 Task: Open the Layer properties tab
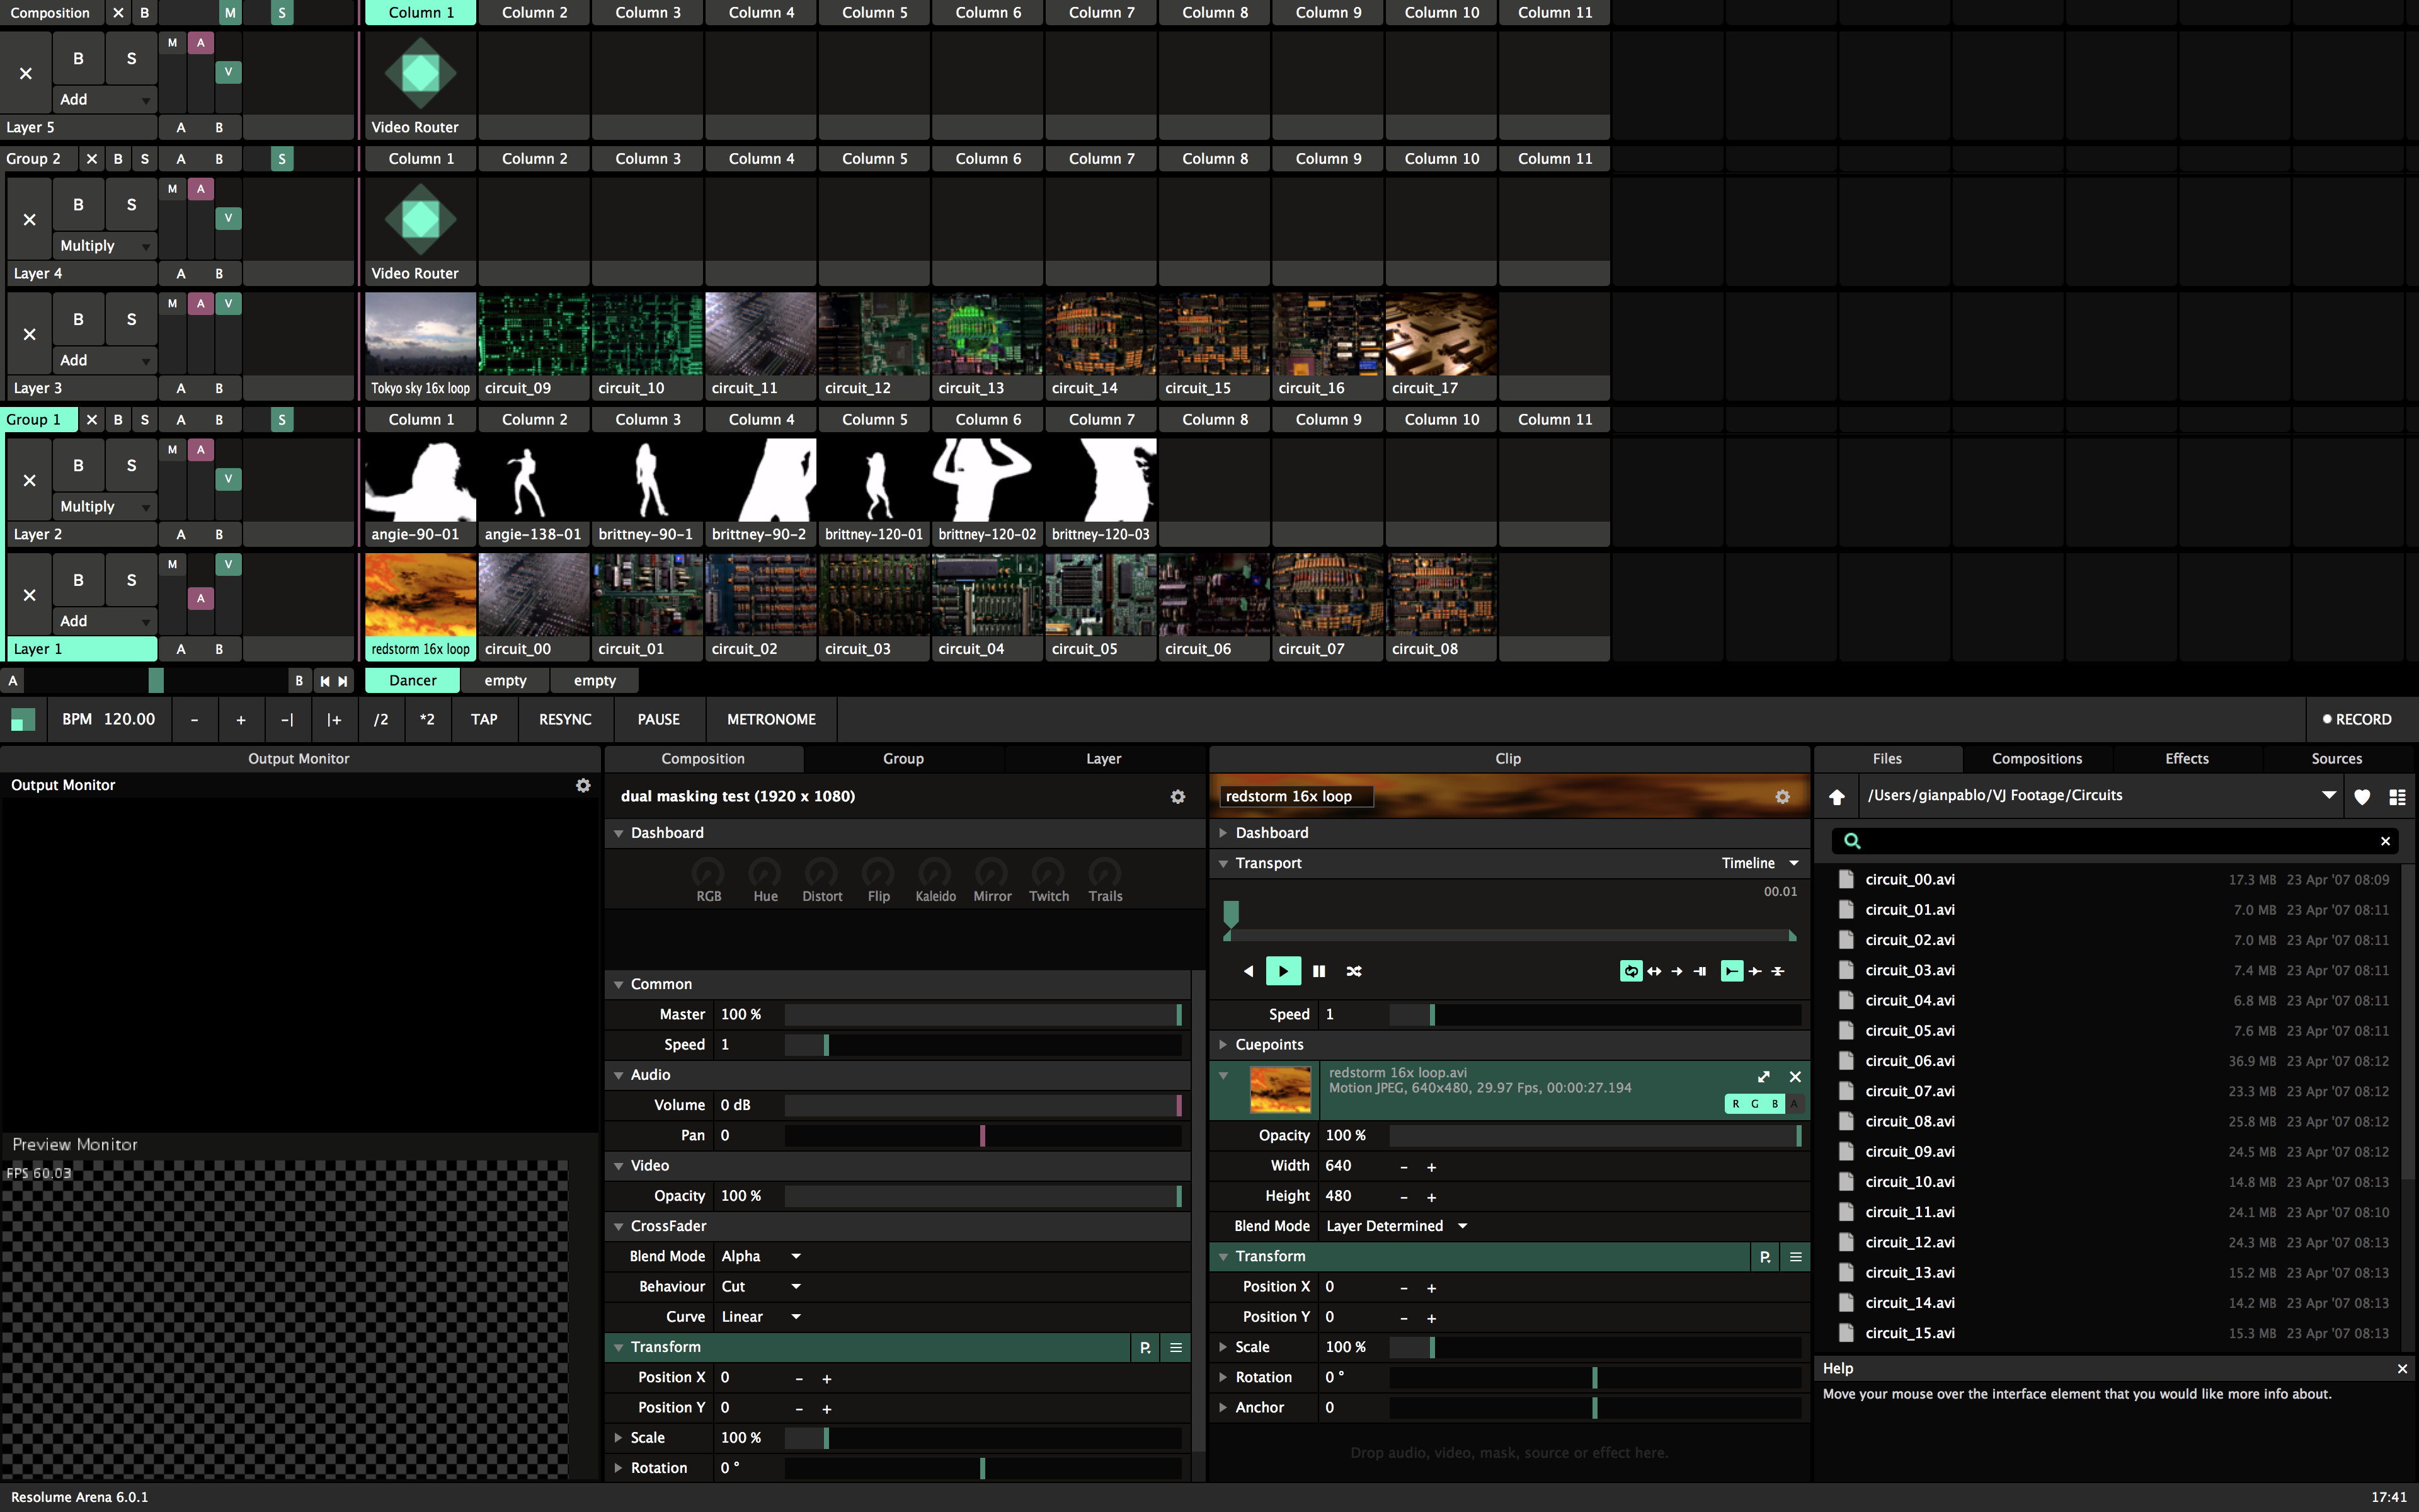(x=1102, y=758)
